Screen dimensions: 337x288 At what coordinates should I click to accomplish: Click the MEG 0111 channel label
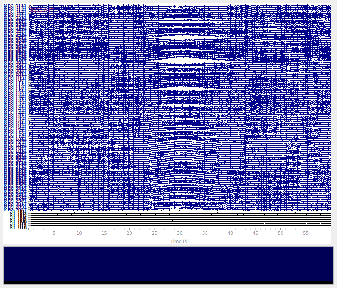click(x=15, y=6)
